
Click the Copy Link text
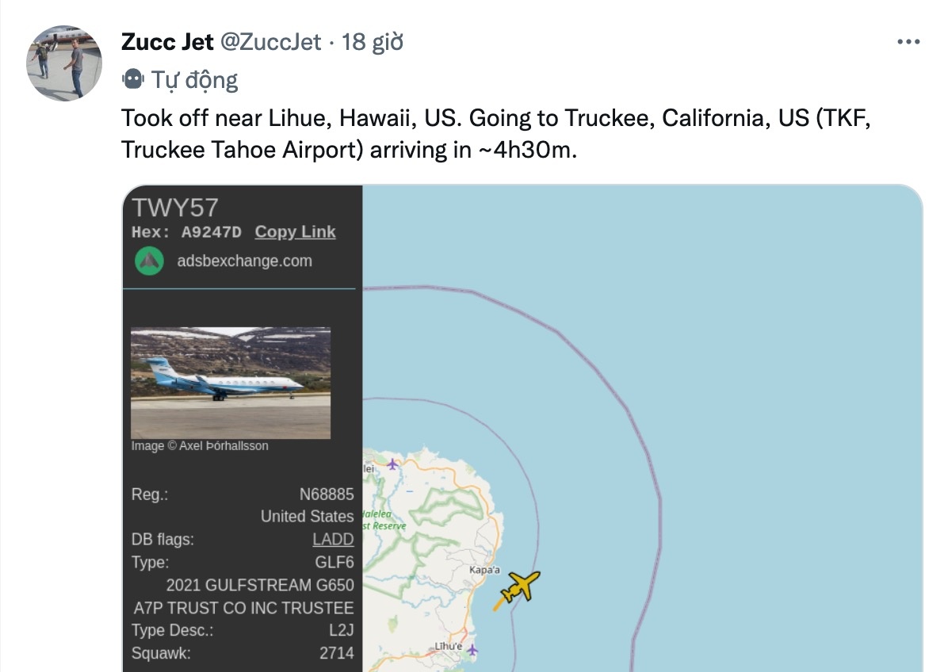pos(295,231)
